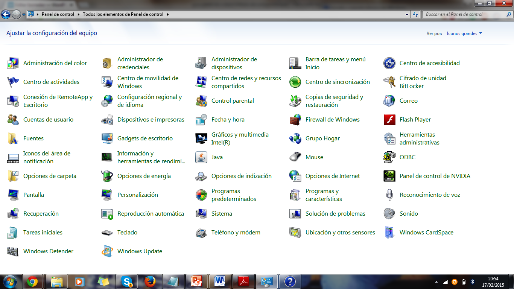This screenshot has height=289, width=514.
Task: Open Administración del color
Action: (55, 63)
